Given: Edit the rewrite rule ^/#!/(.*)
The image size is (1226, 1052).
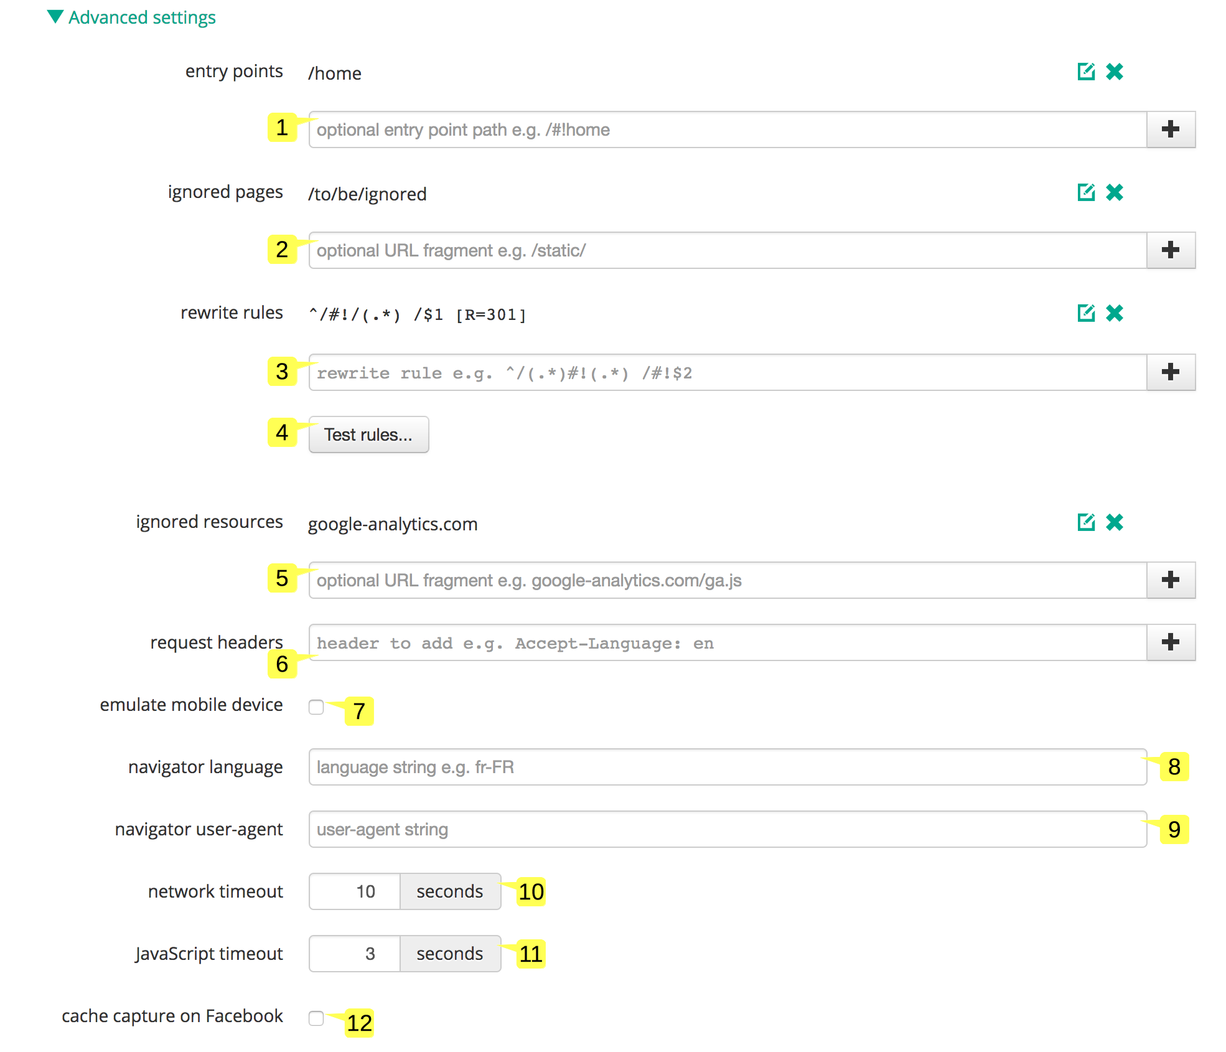Looking at the screenshot, I should [1086, 313].
